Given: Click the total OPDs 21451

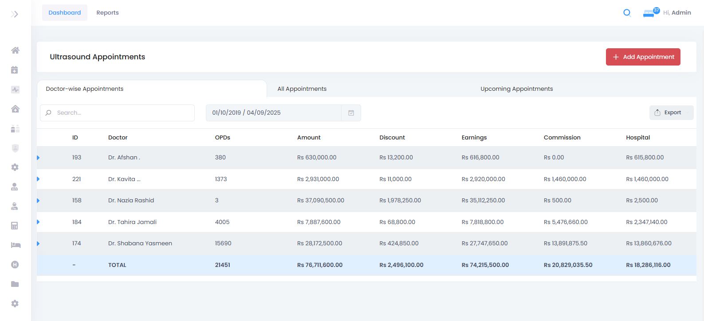Looking at the screenshot, I should (x=223, y=265).
